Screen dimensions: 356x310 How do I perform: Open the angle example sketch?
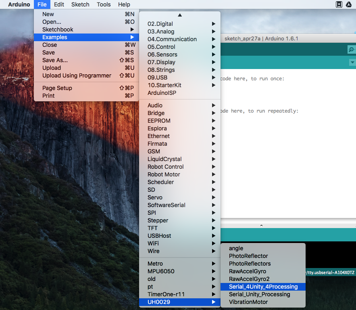(x=263, y=248)
